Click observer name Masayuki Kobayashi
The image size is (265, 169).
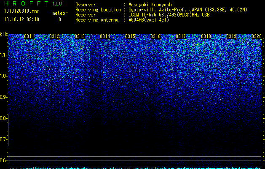pyautogui.click(x=151, y=5)
